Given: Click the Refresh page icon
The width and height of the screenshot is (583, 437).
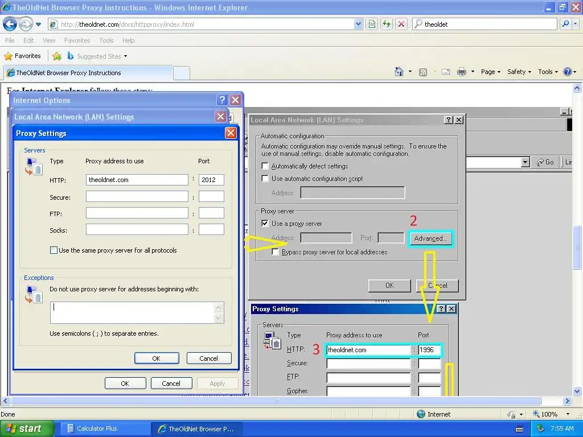Looking at the screenshot, I should coord(387,24).
